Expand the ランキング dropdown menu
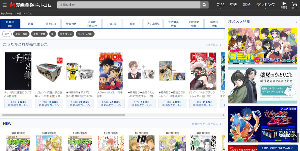 pyautogui.click(x=265, y=5)
